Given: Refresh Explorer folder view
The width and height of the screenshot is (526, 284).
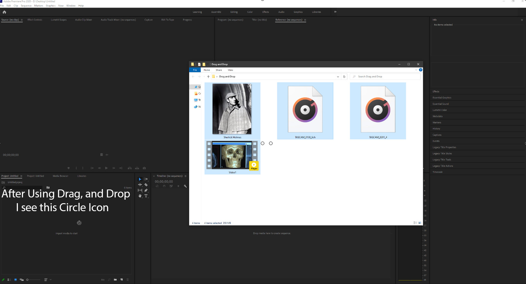Looking at the screenshot, I should coord(344,77).
